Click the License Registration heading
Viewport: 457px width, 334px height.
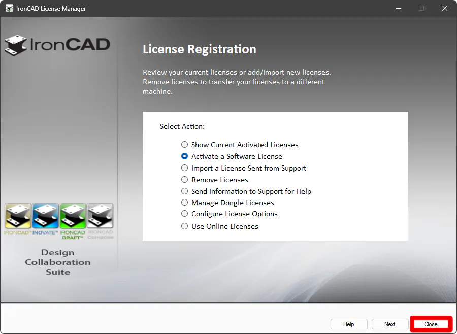(199, 49)
